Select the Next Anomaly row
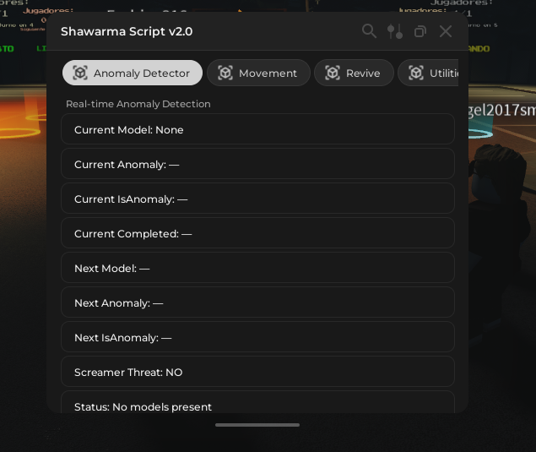This screenshot has width=536, height=452. point(257,302)
